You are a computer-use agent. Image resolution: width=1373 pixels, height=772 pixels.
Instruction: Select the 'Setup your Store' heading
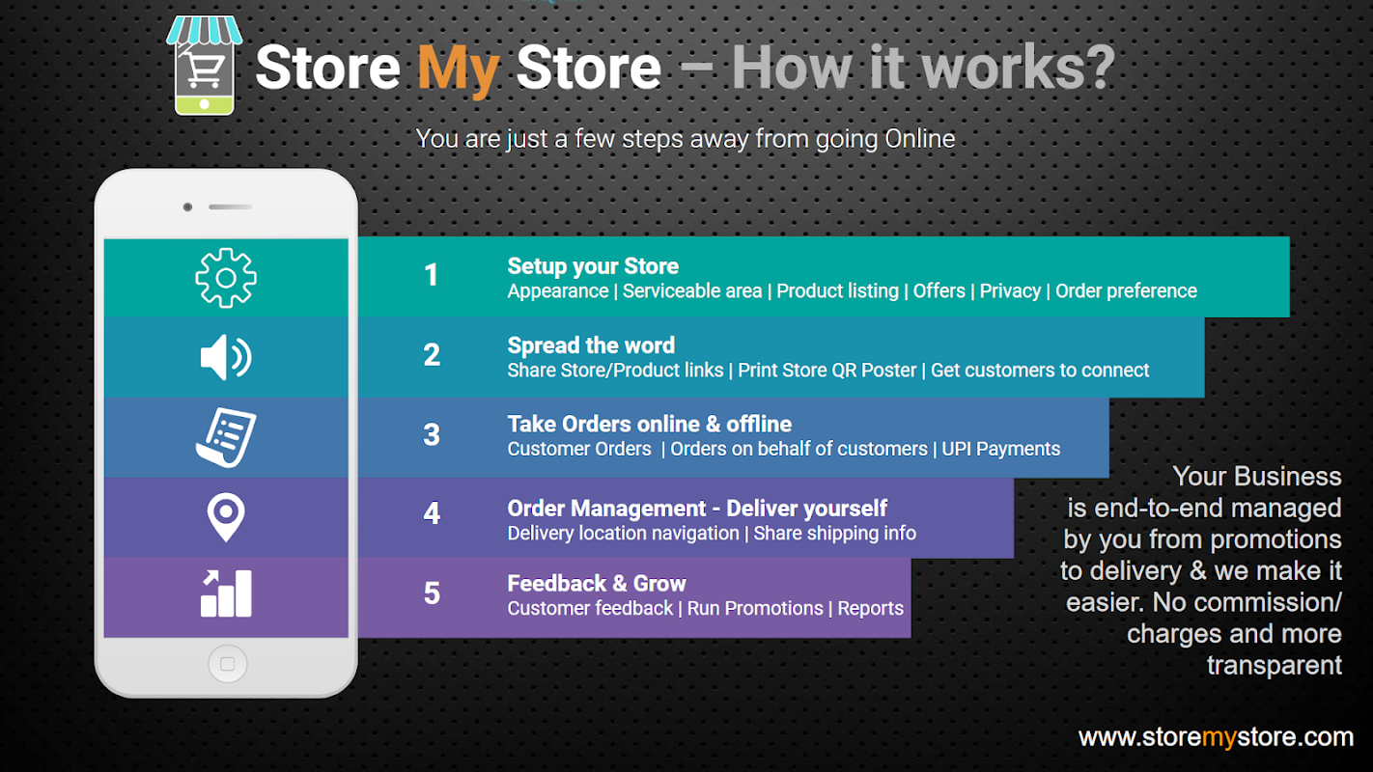point(593,266)
